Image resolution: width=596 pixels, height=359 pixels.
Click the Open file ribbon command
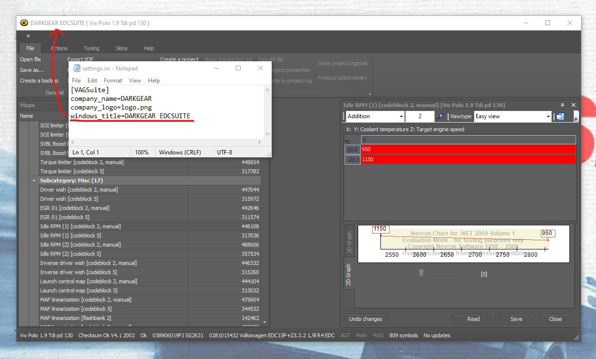(x=30, y=59)
